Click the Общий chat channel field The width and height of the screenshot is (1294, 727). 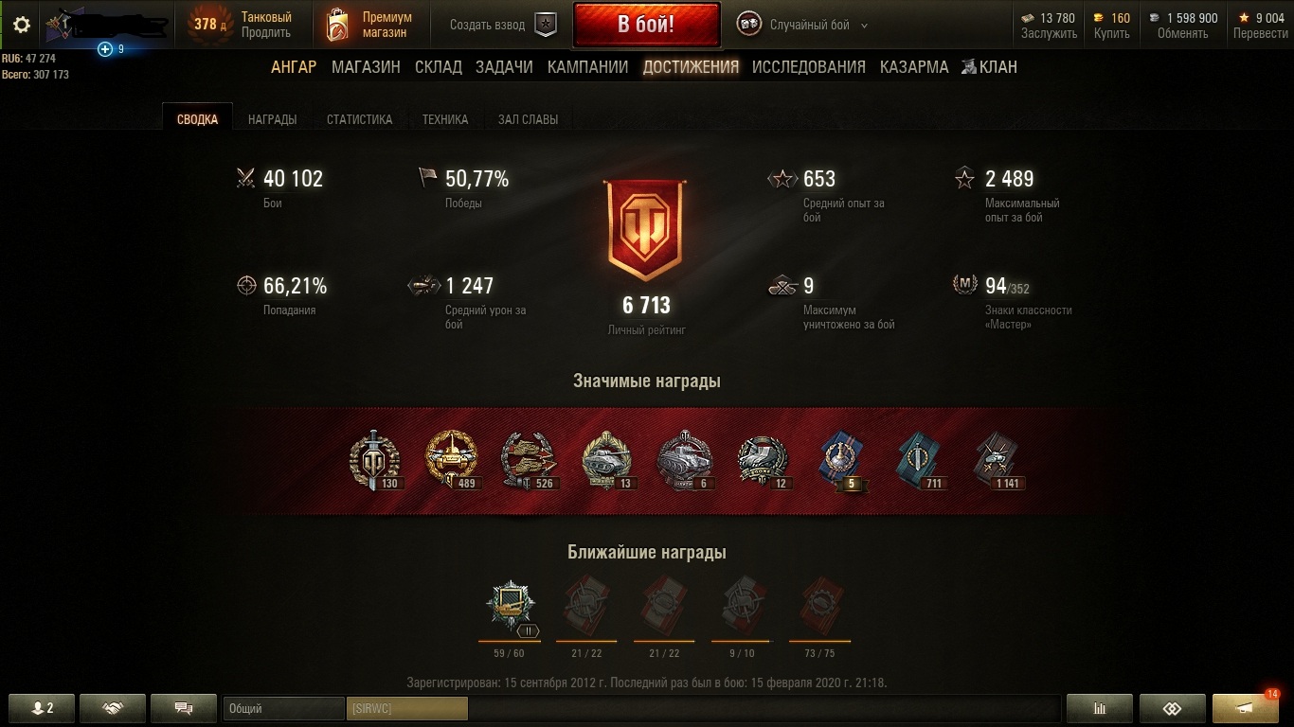click(x=284, y=708)
